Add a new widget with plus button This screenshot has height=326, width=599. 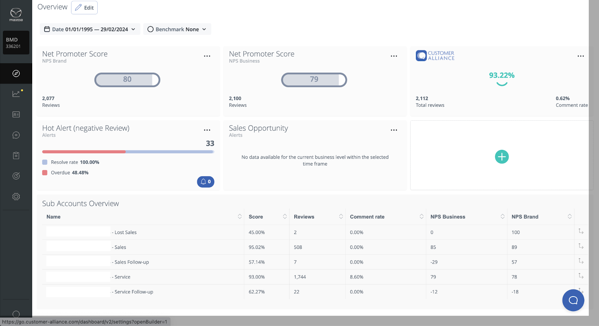pyautogui.click(x=502, y=157)
